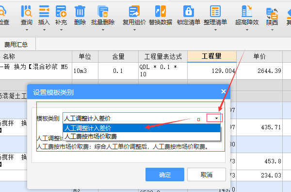This screenshot has height=192, width=291.
Task: Click the highlighted 工程量 column header
Action: [212, 56]
